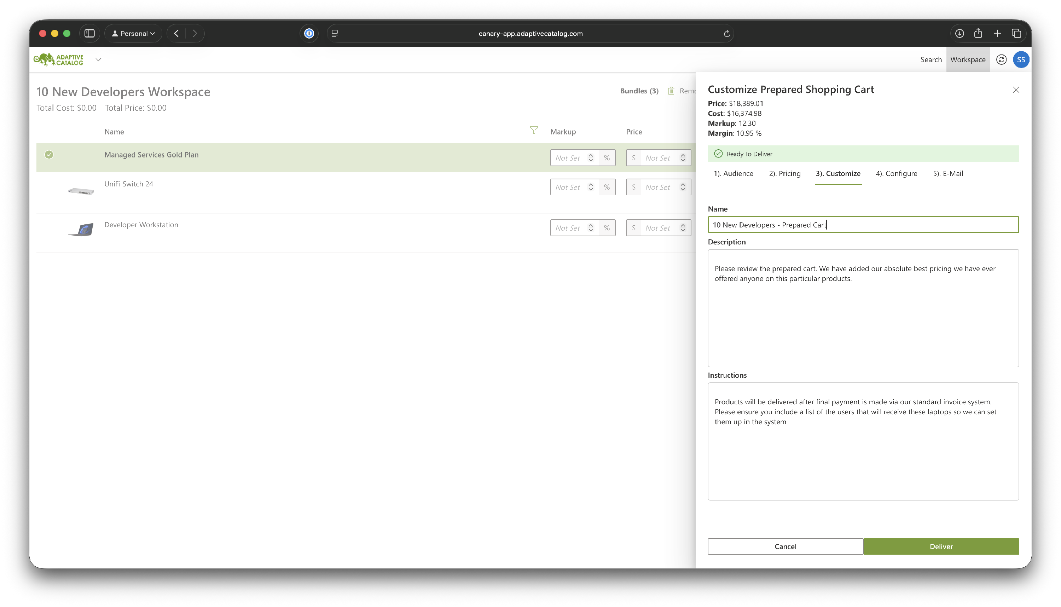Click into the cart Name input field
This screenshot has height=607, width=1061.
pos(863,225)
